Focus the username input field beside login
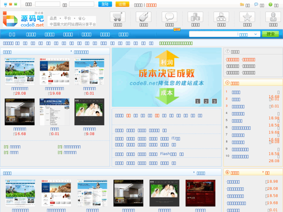 (x=47, y=4)
